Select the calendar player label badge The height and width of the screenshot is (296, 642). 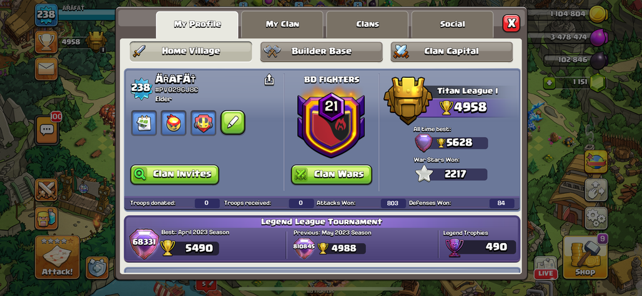(x=144, y=123)
